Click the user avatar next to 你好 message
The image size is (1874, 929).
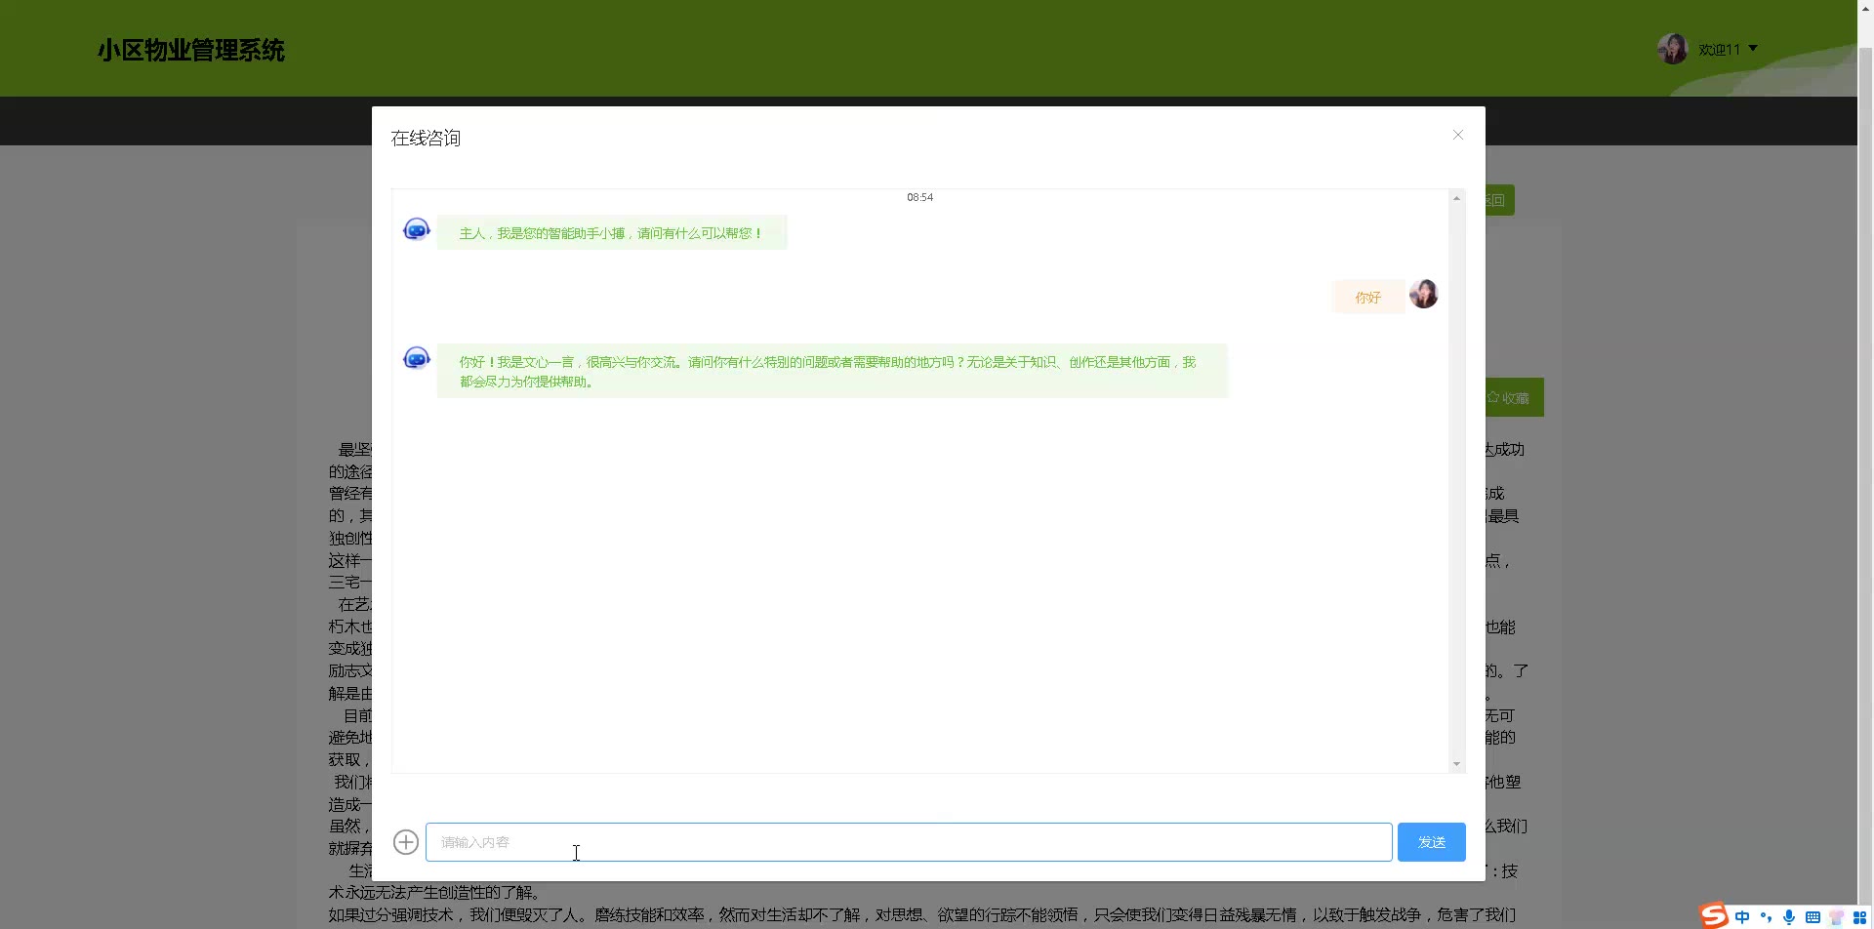(x=1423, y=294)
